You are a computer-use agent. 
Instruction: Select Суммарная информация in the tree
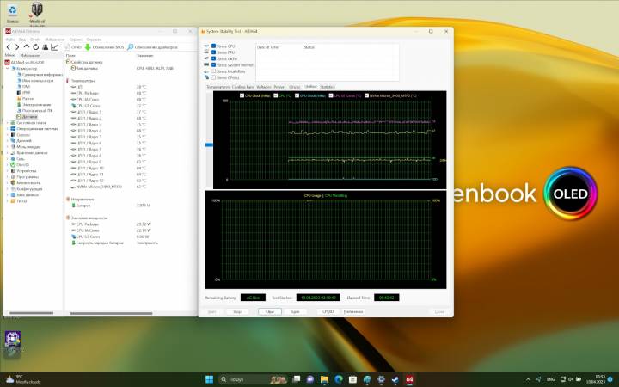click(40, 74)
